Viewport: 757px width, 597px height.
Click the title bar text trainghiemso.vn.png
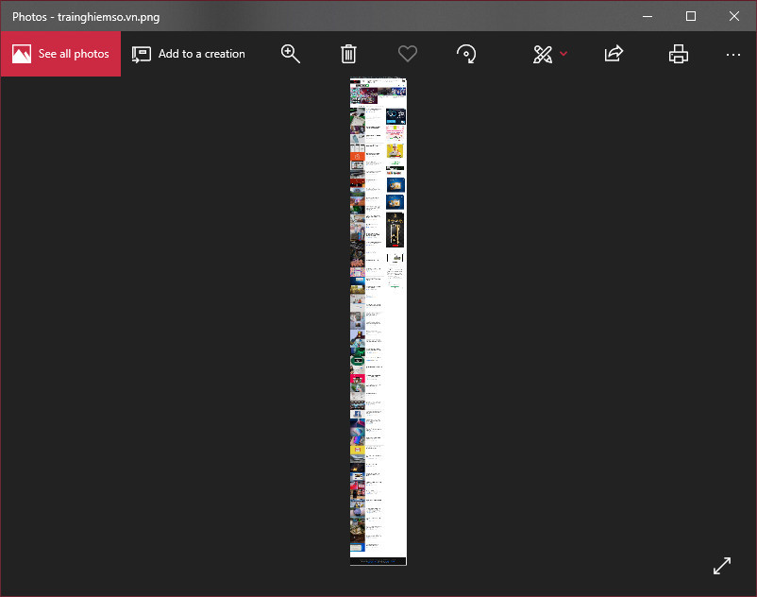[109, 17]
